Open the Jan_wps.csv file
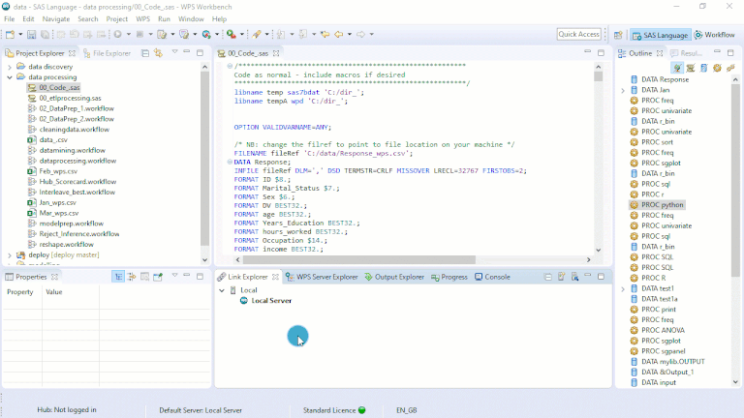 57,202
